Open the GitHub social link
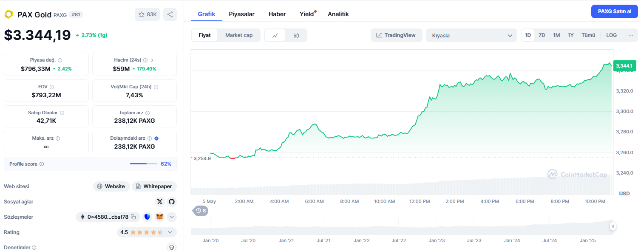 point(171,202)
